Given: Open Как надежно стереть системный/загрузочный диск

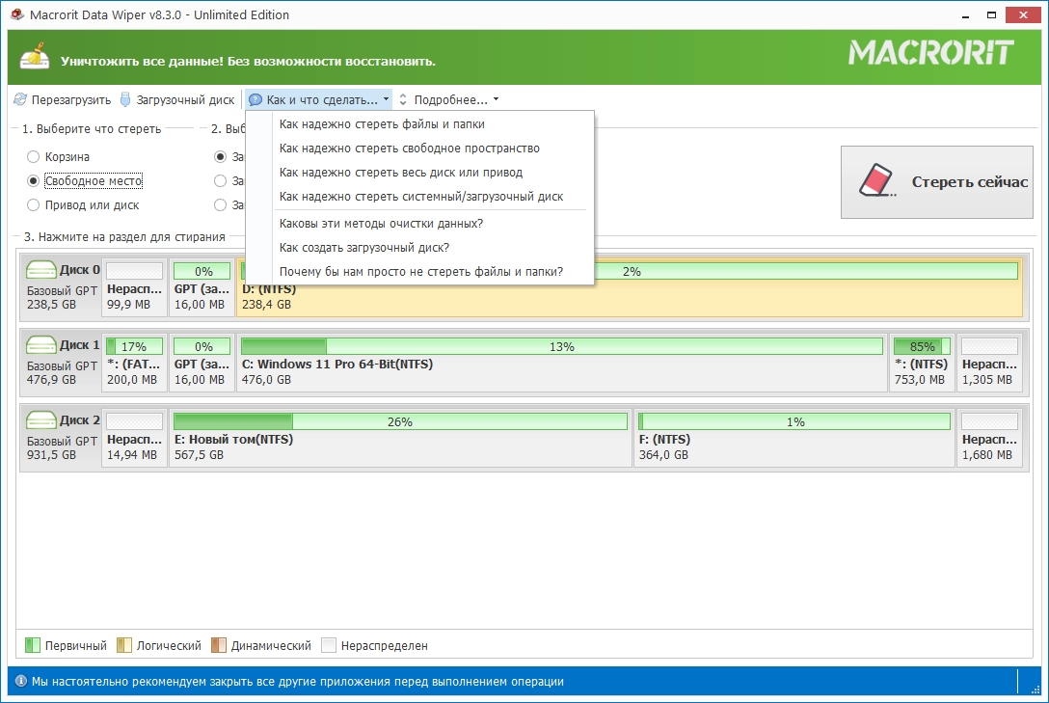Looking at the screenshot, I should tap(420, 196).
